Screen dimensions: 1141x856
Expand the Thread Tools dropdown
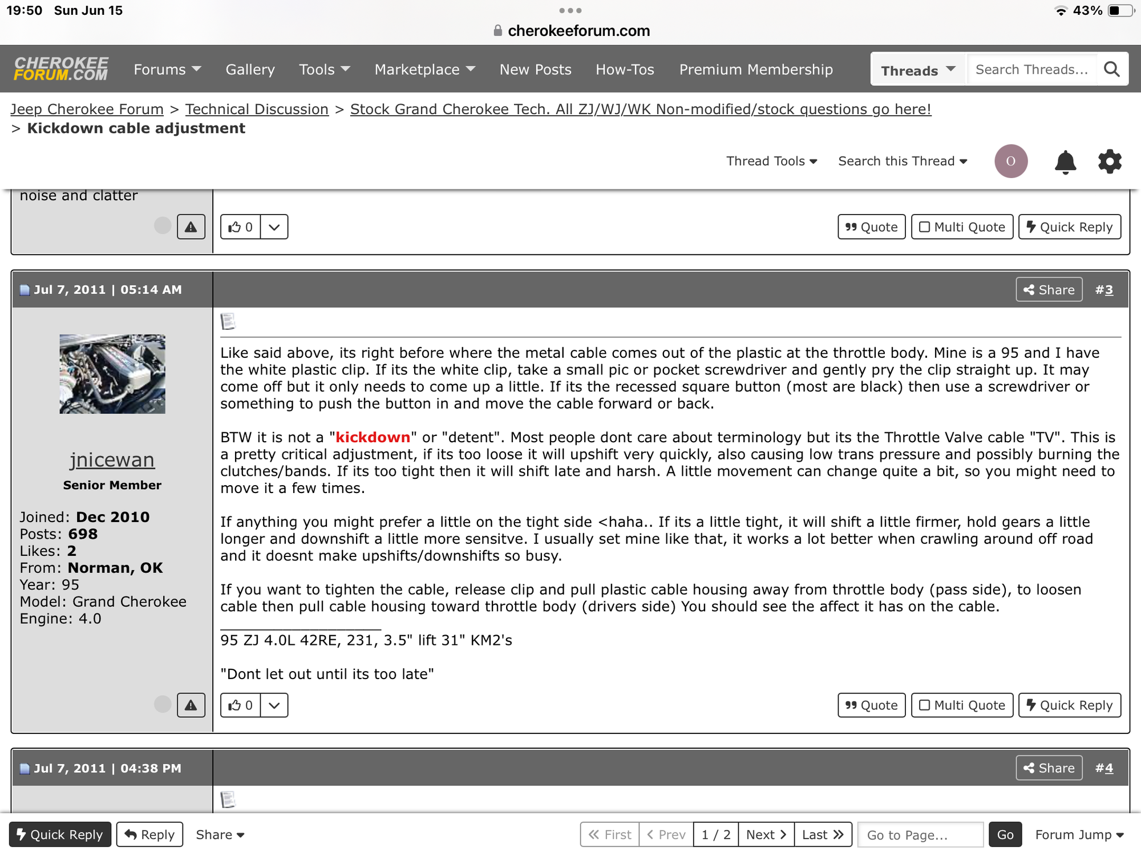point(771,161)
